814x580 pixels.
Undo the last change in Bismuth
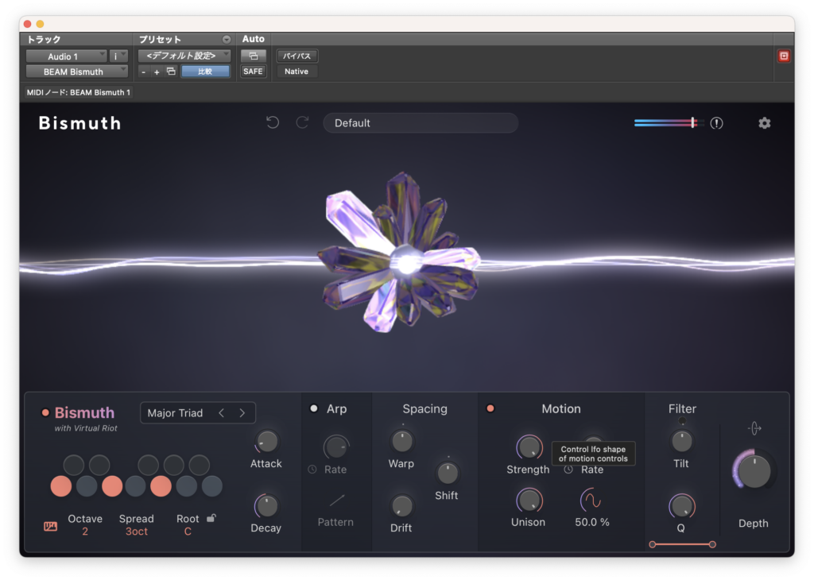[273, 122]
